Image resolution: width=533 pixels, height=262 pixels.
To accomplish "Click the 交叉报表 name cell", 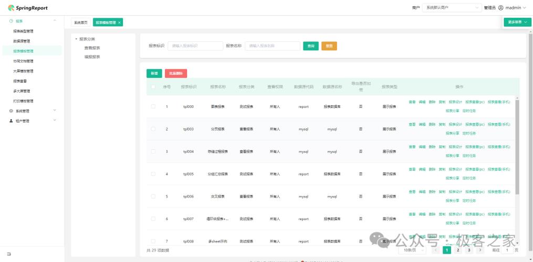I will [x=217, y=196].
